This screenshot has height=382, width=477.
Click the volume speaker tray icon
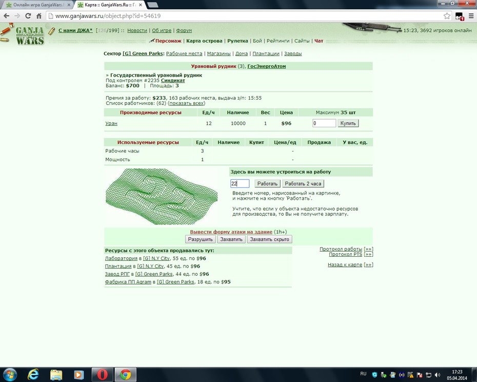[438, 375]
